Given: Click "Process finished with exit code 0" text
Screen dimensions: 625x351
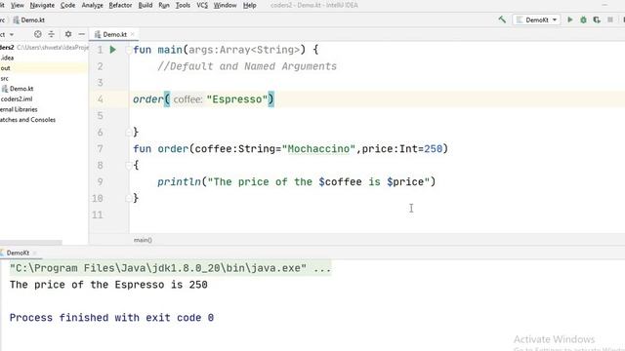Looking at the screenshot, I should coord(111,318).
